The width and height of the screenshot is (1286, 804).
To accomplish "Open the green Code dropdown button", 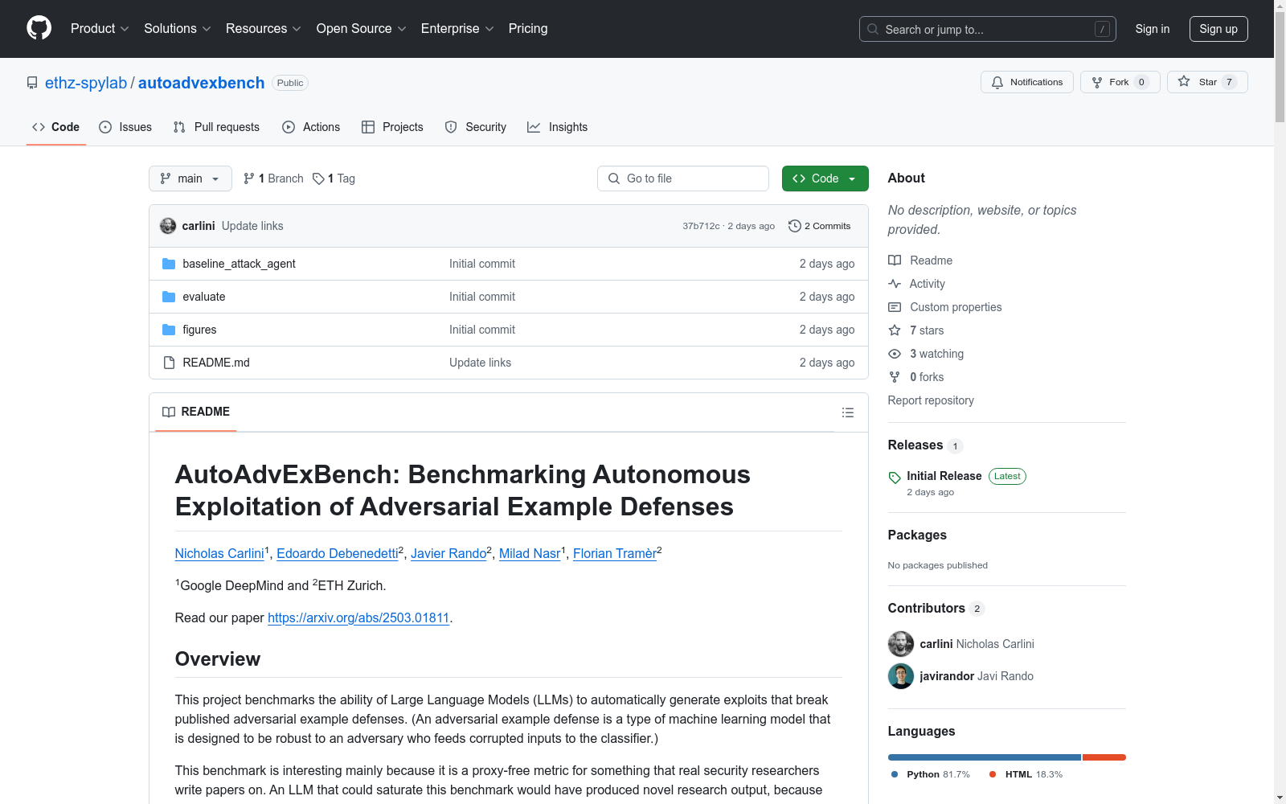I will pos(825,178).
